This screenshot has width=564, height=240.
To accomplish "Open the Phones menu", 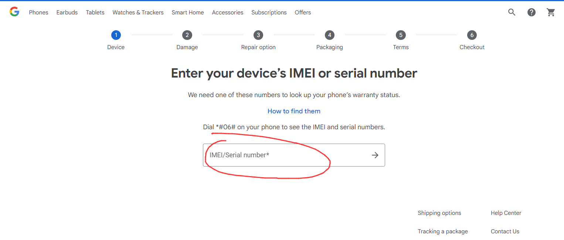I will [38, 12].
